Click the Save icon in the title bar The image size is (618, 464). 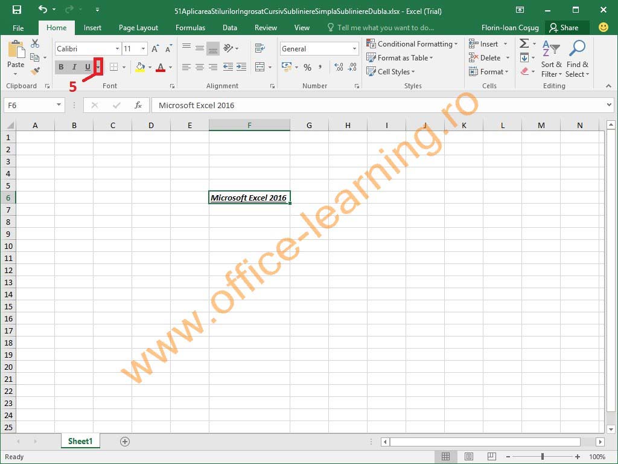click(x=17, y=10)
